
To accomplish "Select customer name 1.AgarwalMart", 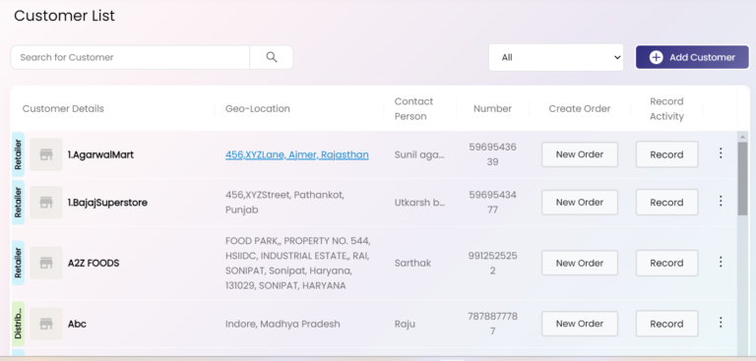I will click(x=100, y=154).
